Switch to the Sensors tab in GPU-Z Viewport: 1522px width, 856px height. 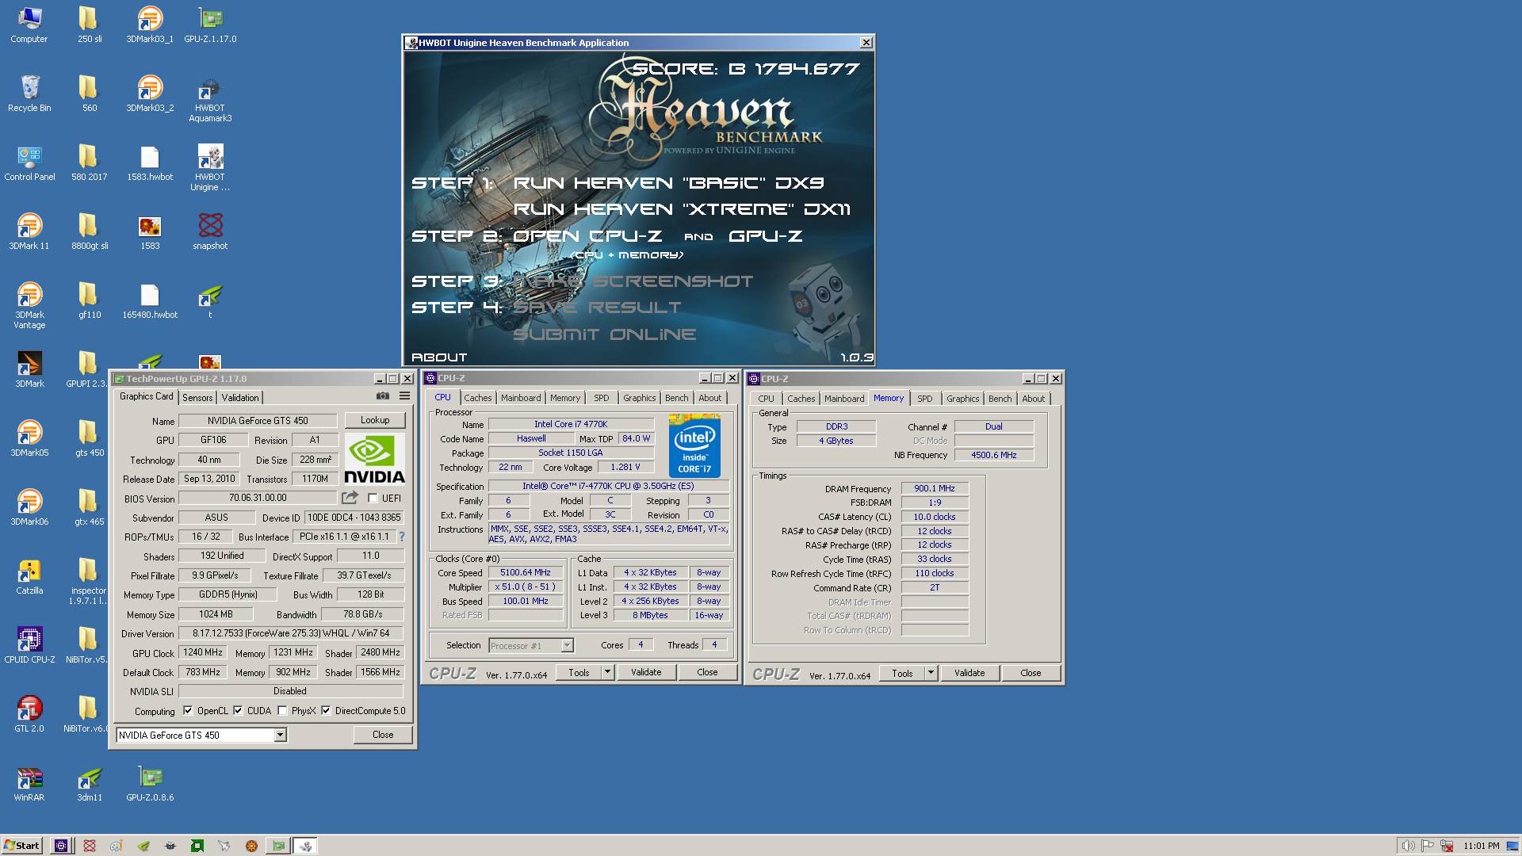[197, 398]
